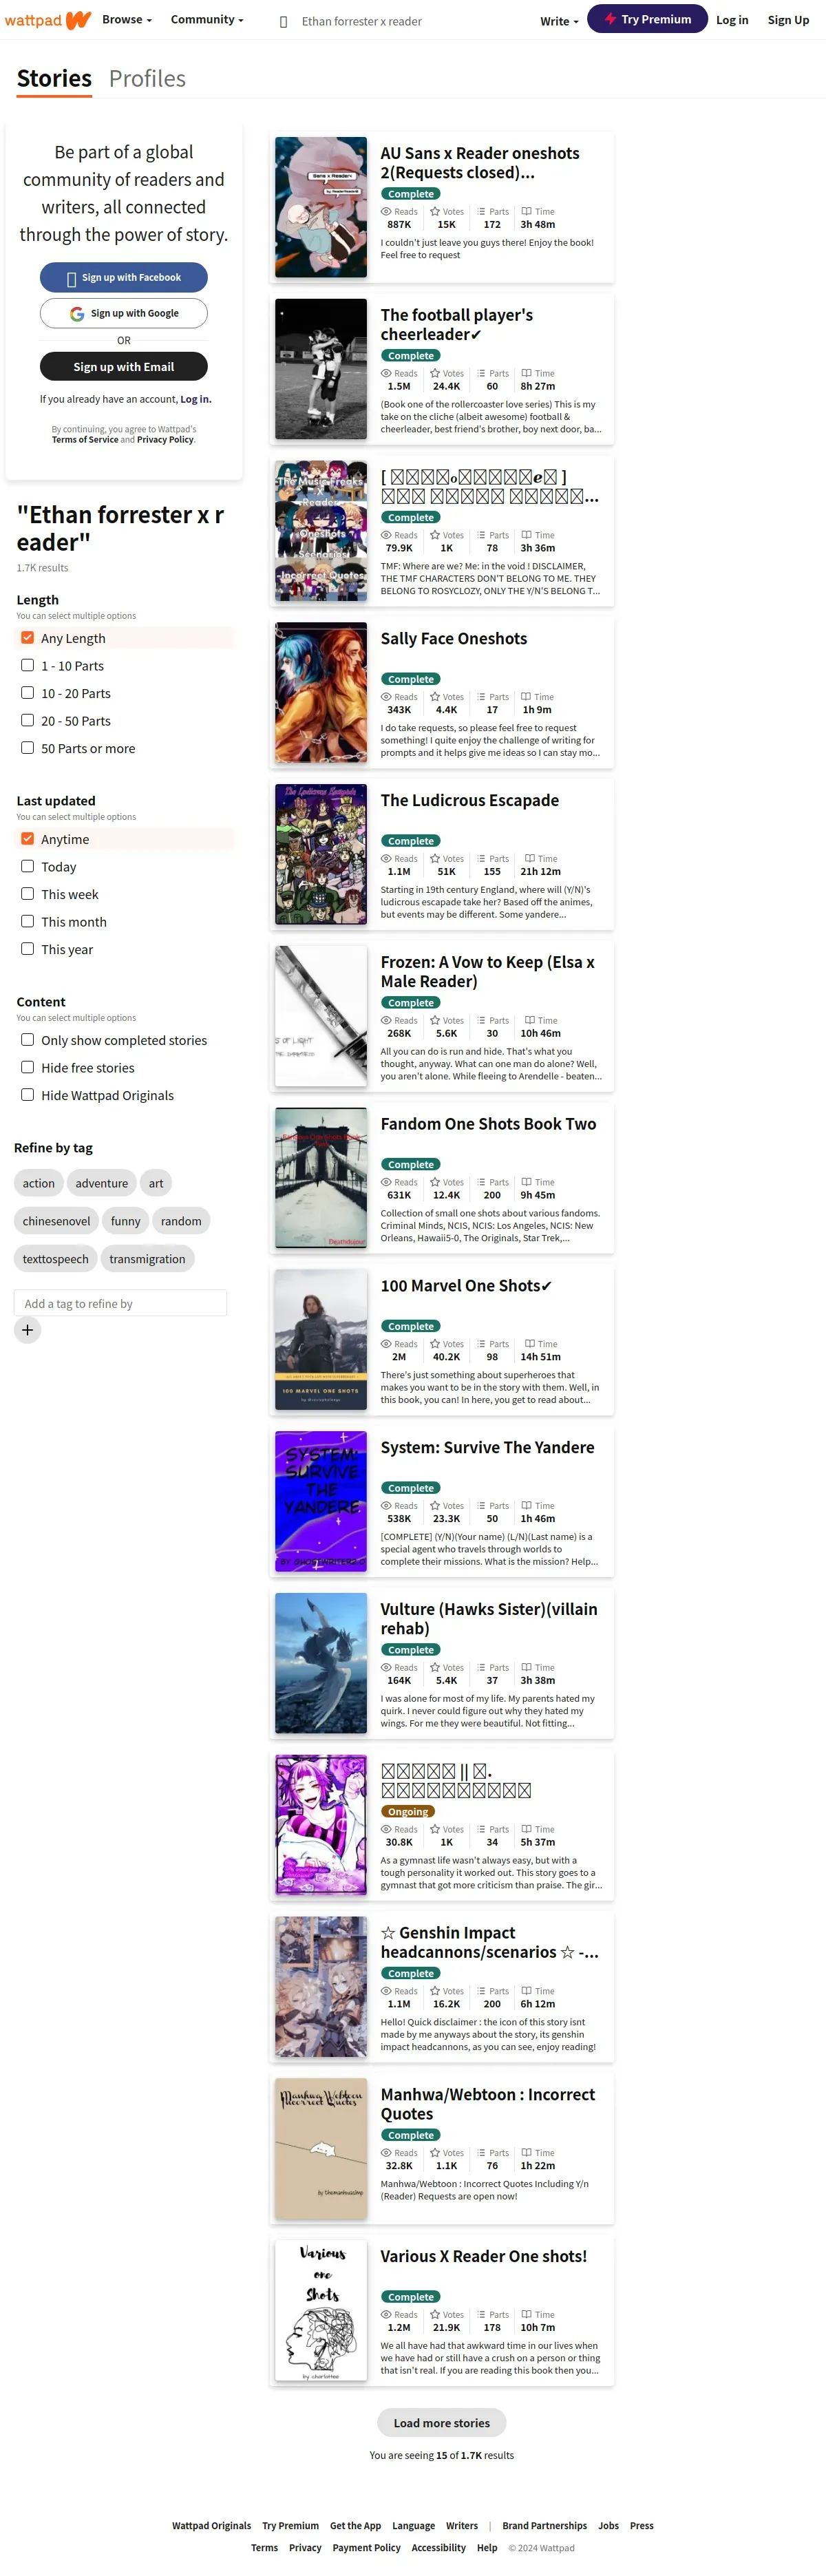Click Parts list icon on Fandom One Shots
Image resolution: width=826 pixels, height=2576 pixels.
click(x=481, y=1182)
